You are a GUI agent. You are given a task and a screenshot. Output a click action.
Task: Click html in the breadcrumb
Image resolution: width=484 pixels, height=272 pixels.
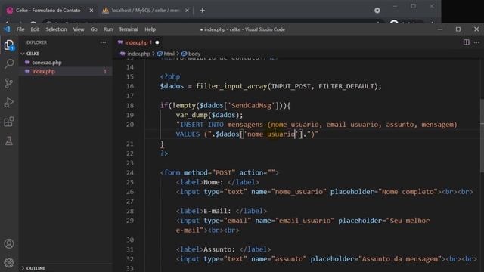[x=169, y=54]
